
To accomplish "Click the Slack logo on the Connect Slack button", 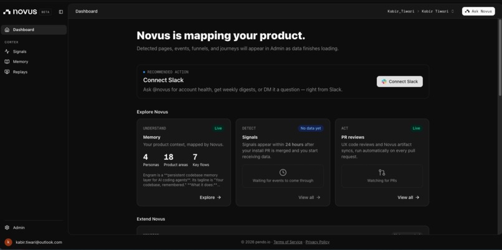I will click(384, 81).
